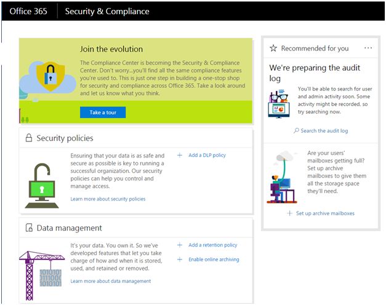Open the Add a retention policy link

pyautogui.click(x=212, y=245)
